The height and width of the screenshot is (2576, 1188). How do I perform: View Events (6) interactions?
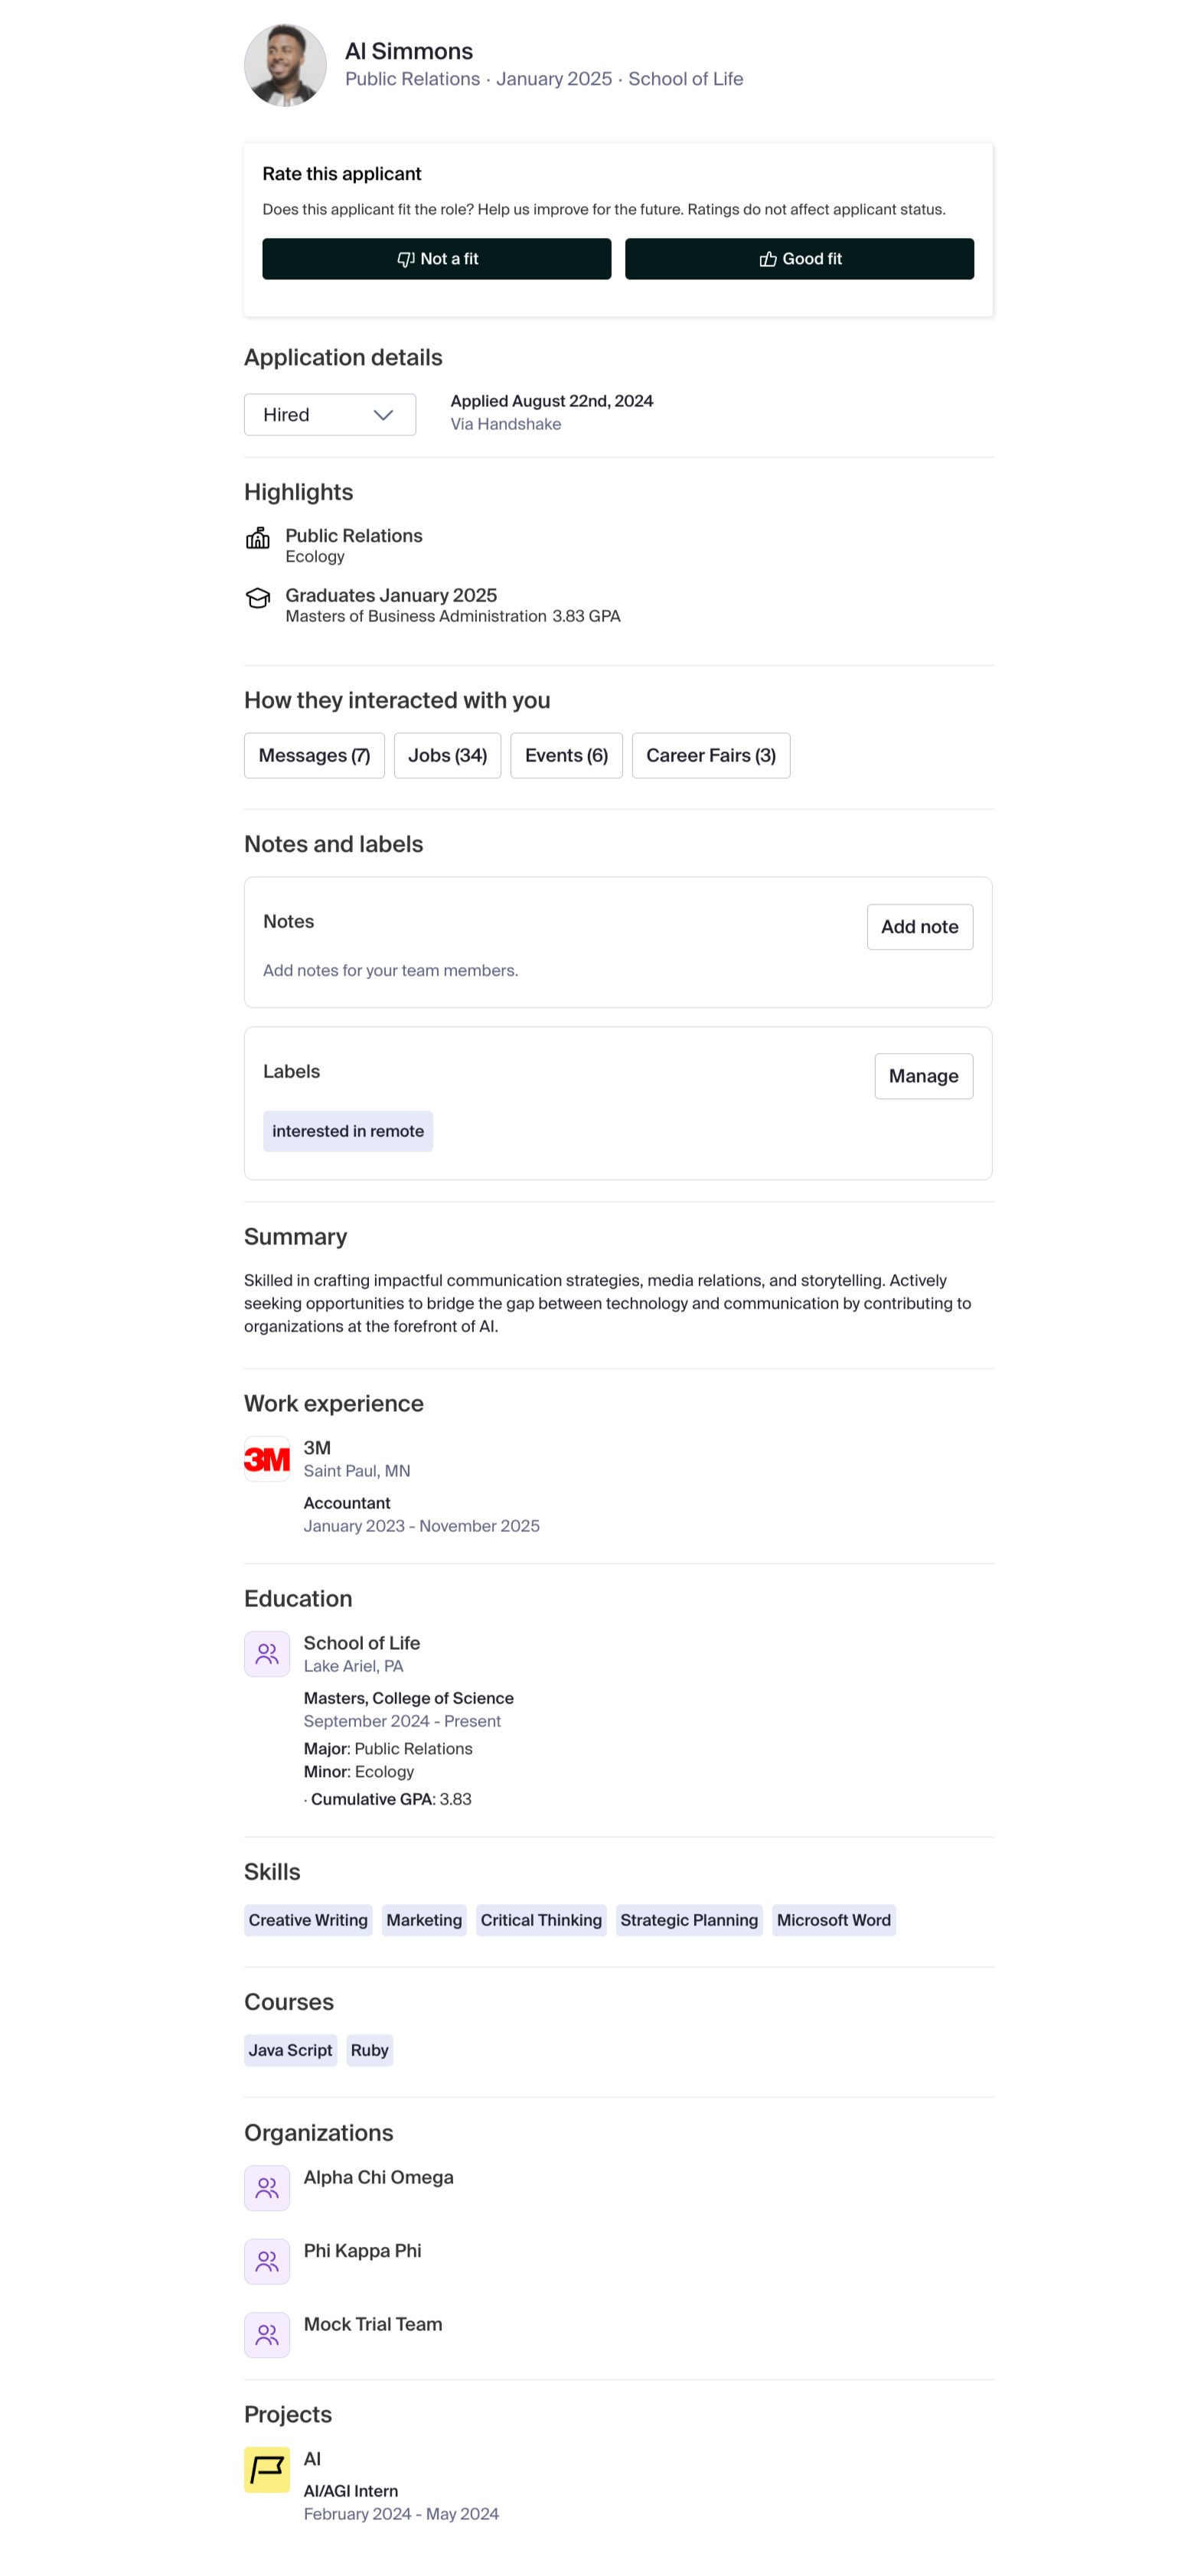(x=566, y=755)
